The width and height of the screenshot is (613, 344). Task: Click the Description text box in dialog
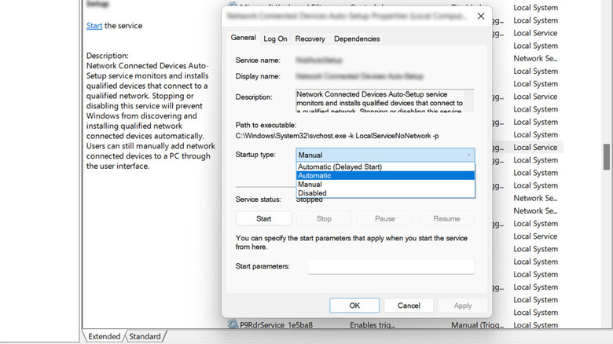tap(384, 101)
